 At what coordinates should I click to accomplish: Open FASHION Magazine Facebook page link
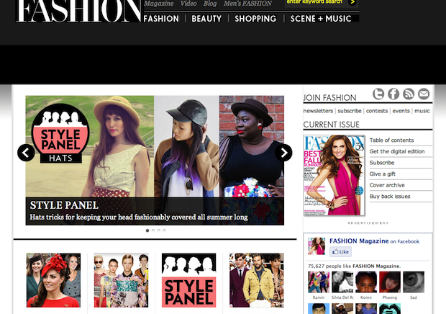359,241
